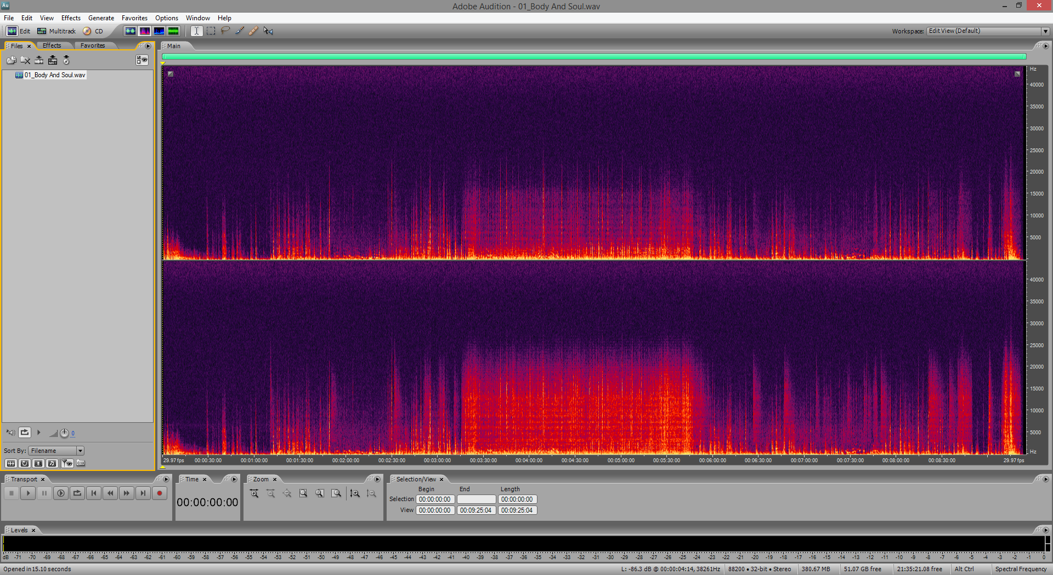Click the Fast Forward button
Screen dimensions: 1053x575
[127, 493]
